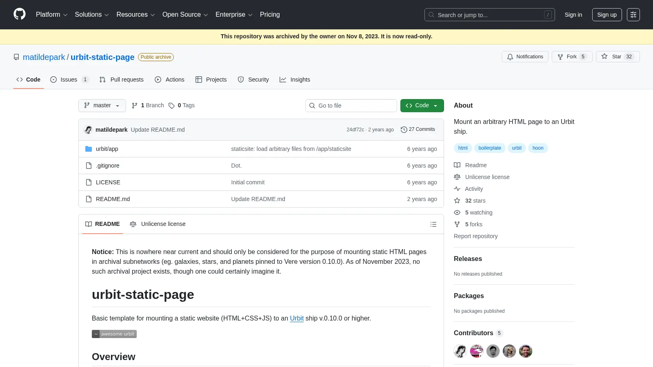
Task: Switch to the Code tab
Action: point(29,80)
